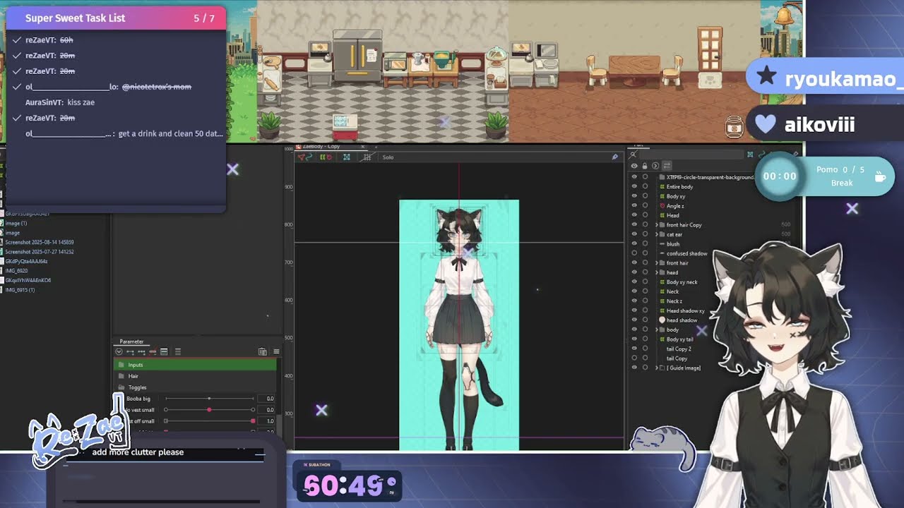The width and height of the screenshot is (904, 508).
Task: Toggle the Solo button
Action: tap(388, 157)
